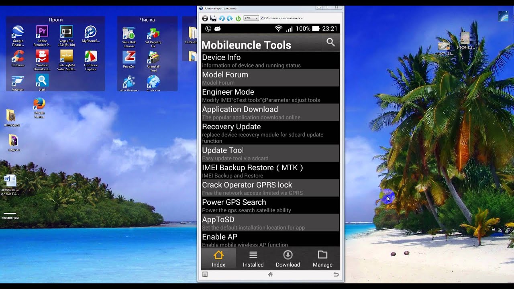
Task: Open Youtube Downloader shortcut
Action: point(42,61)
